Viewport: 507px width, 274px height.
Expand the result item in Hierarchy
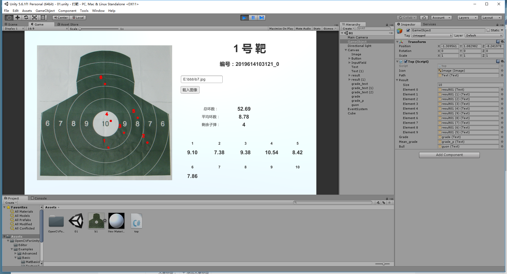pyautogui.click(x=349, y=75)
